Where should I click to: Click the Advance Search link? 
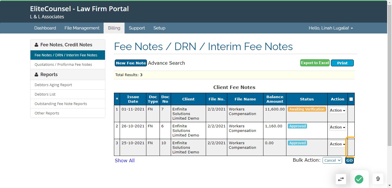166,63
